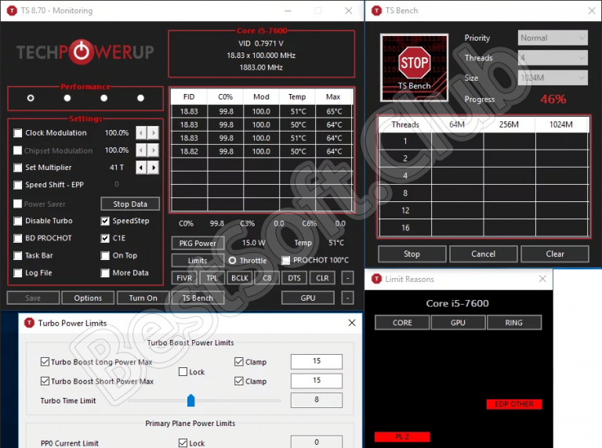Viewport: 602px width, 448px height.
Task: Click Stop in TS Bench window
Action: [x=412, y=254]
